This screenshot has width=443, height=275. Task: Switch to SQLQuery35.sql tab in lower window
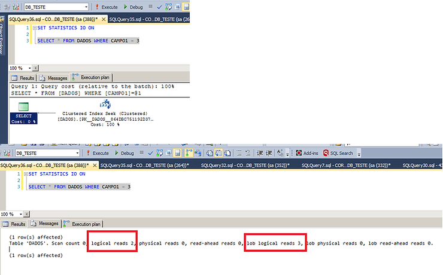click(x=144, y=165)
